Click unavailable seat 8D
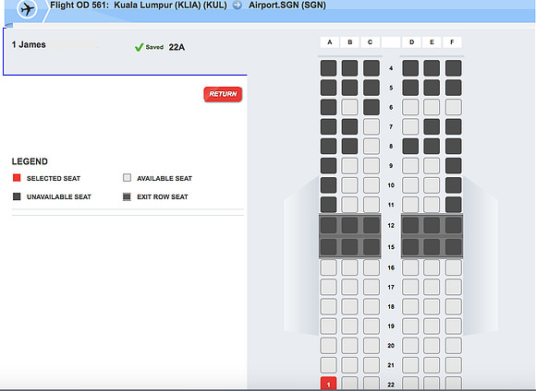This screenshot has height=391, width=536. tap(410, 146)
